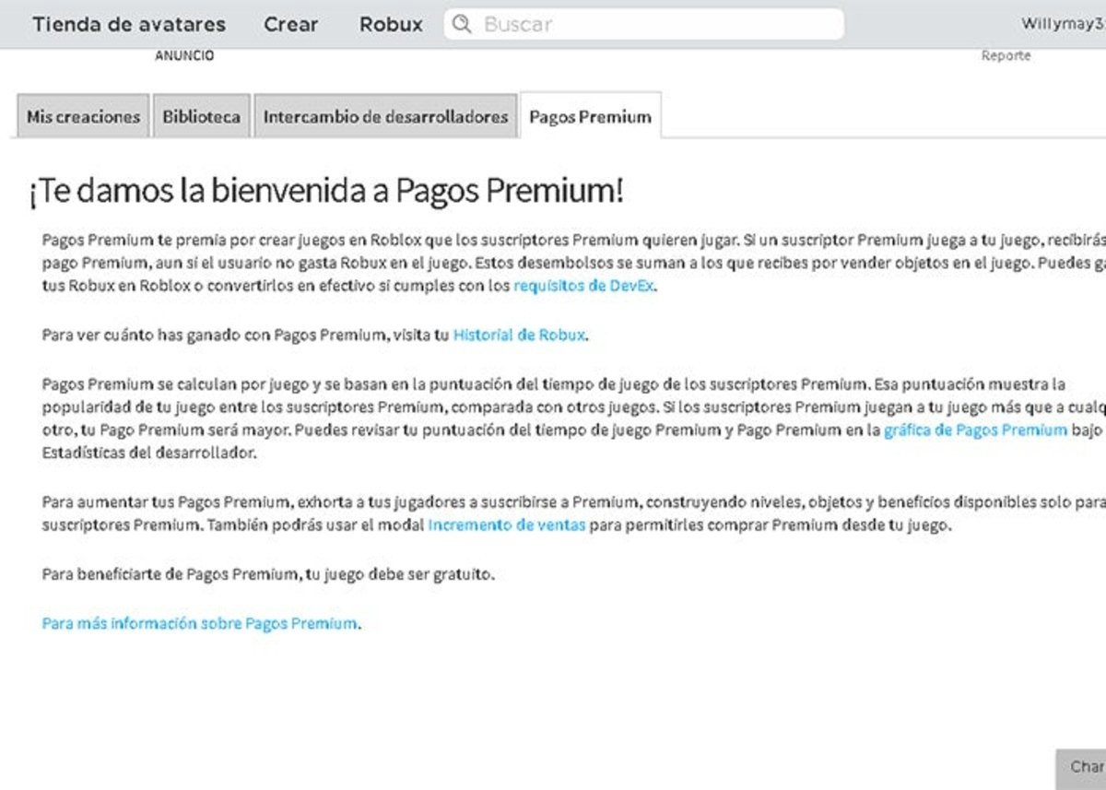Open the Robux page
Screen dimensions: 1106x790
[x=390, y=24]
